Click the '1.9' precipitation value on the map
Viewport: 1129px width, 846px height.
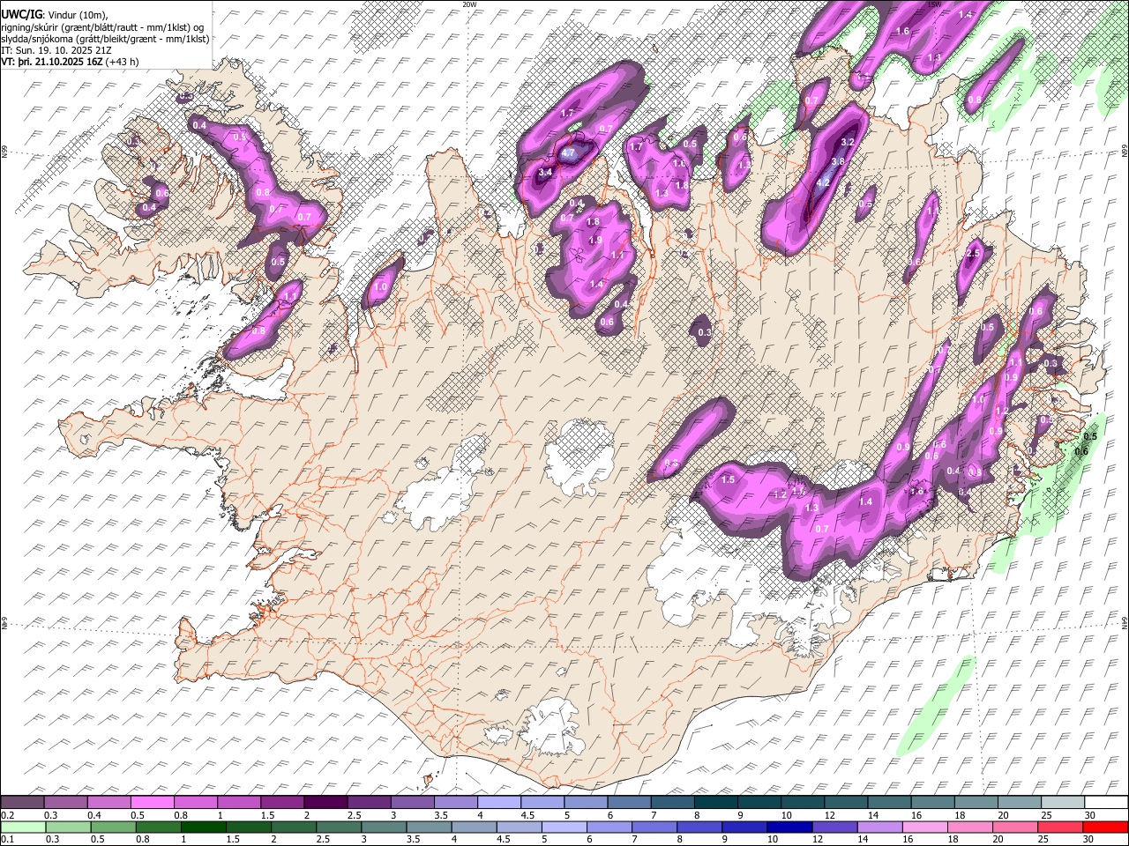pos(594,240)
